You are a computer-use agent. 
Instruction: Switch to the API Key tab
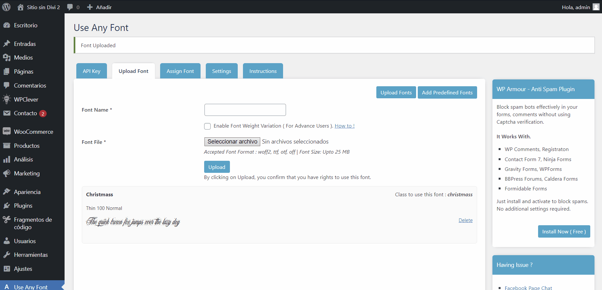coord(92,71)
